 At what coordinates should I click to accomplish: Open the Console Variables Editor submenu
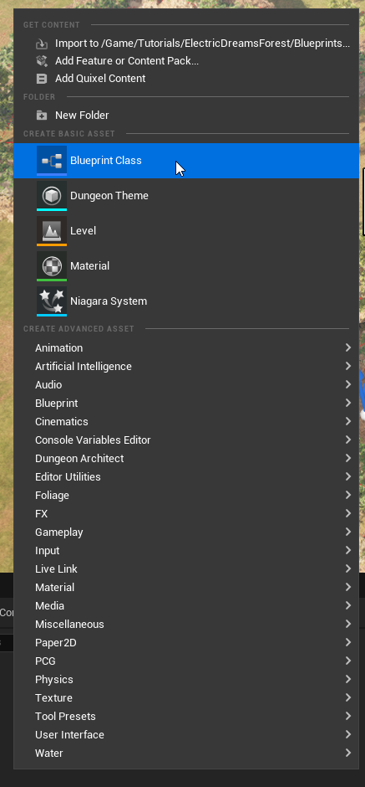(x=186, y=440)
